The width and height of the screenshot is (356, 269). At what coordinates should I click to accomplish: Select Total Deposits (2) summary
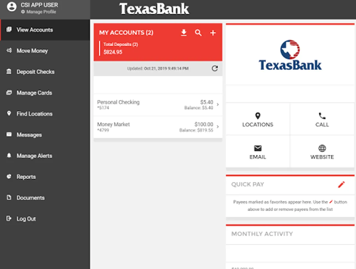point(121,44)
